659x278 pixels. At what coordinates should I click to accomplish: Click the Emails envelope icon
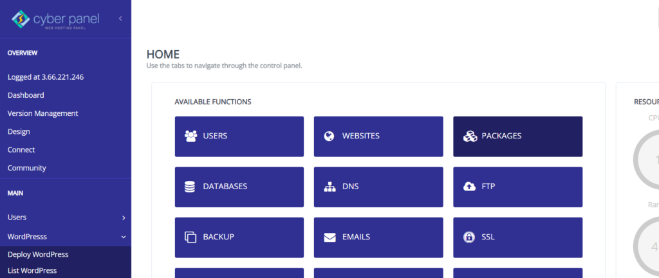pos(329,237)
